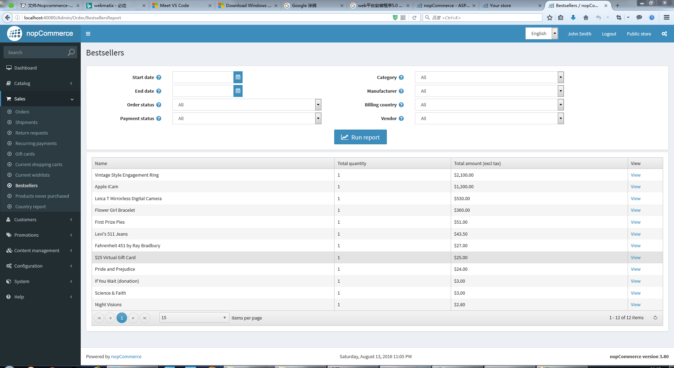
Task: Click the Category help question icon
Action: tap(401, 77)
